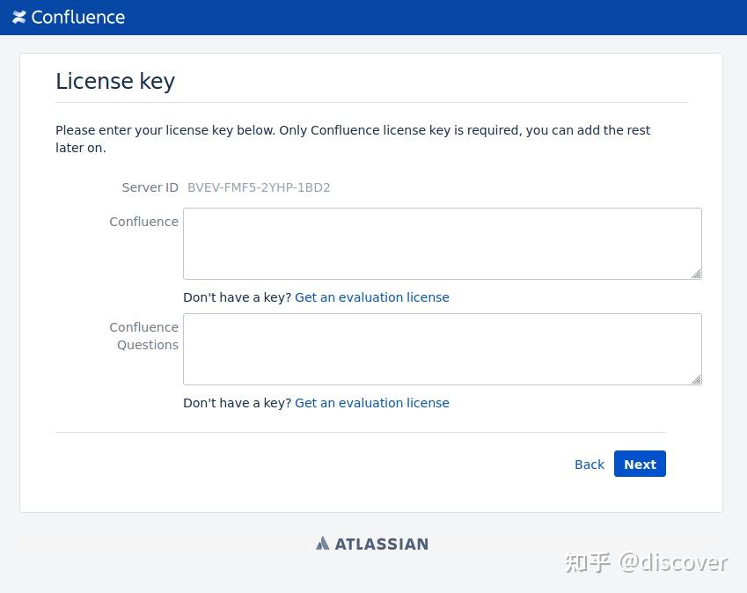Click the License key heading
Screen dimensions: 747x593
(x=115, y=81)
